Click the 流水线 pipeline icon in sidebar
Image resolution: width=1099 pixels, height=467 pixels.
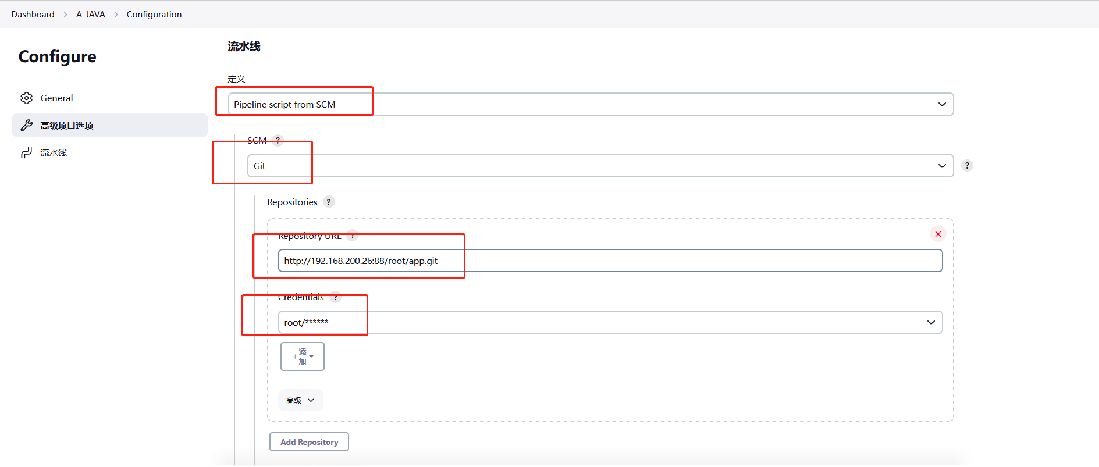(26, 153)
